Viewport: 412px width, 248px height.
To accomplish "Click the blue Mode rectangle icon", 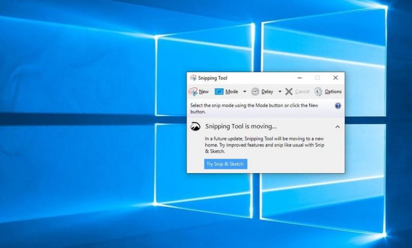I will point(219,91).
